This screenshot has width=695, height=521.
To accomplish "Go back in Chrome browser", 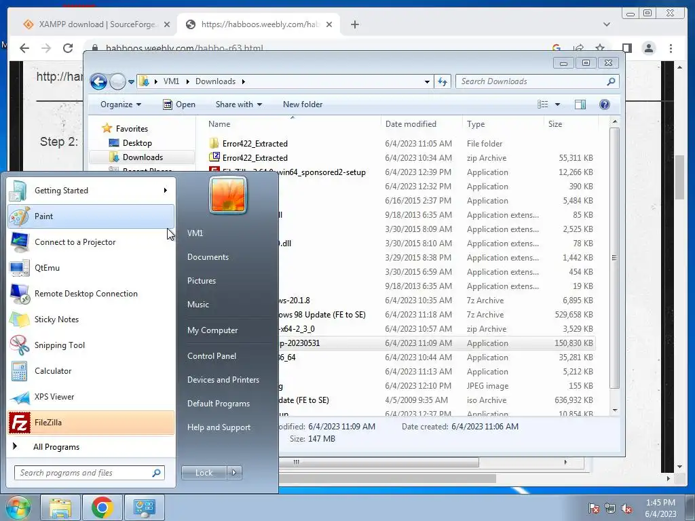I will click(x=24, y=48).
